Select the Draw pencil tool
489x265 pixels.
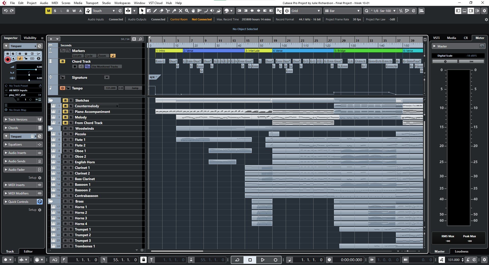pos(155,11)
